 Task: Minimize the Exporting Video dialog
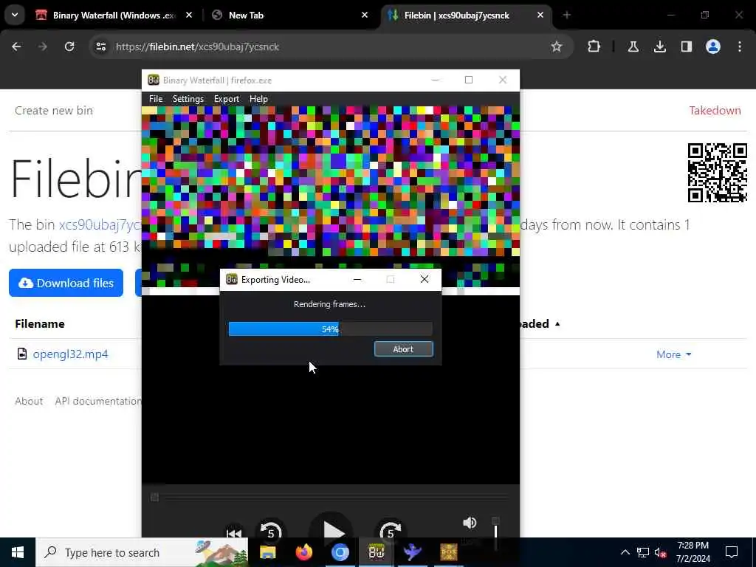(357, 280)
